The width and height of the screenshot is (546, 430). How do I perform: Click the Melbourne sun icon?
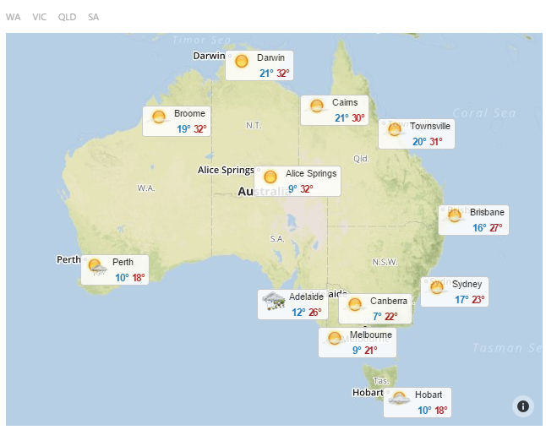pos(335,339)
